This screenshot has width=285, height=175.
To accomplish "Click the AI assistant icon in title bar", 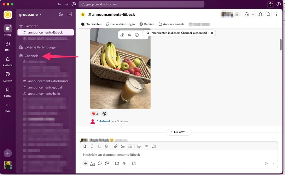I will click(270, 4).
